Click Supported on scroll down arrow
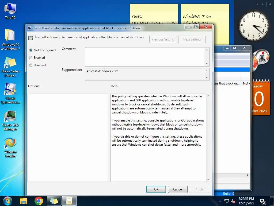Screen dimensions: 274x206 207,78
